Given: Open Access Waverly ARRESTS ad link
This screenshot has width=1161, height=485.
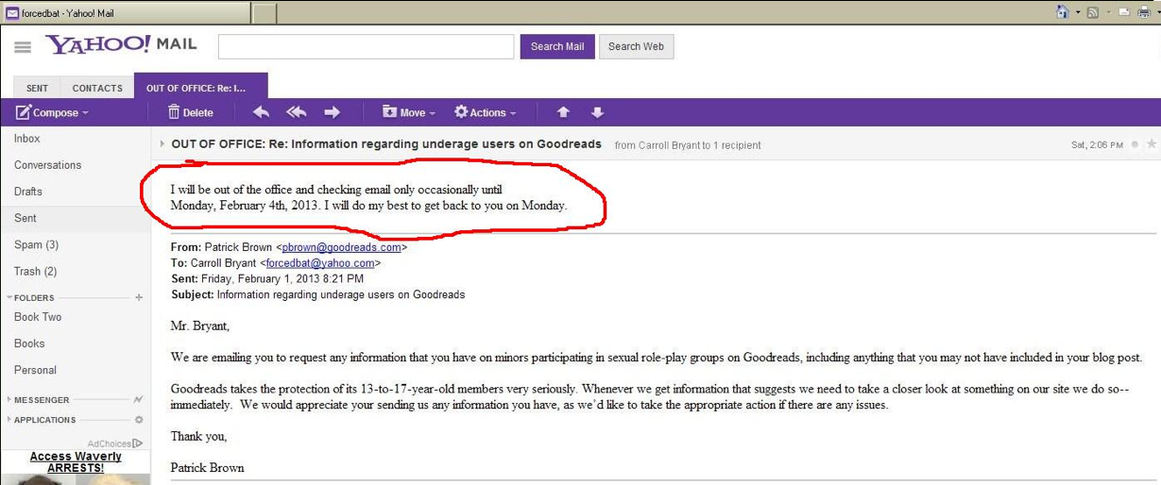Looking at the screenshot, I should click(x=76, y=462).
